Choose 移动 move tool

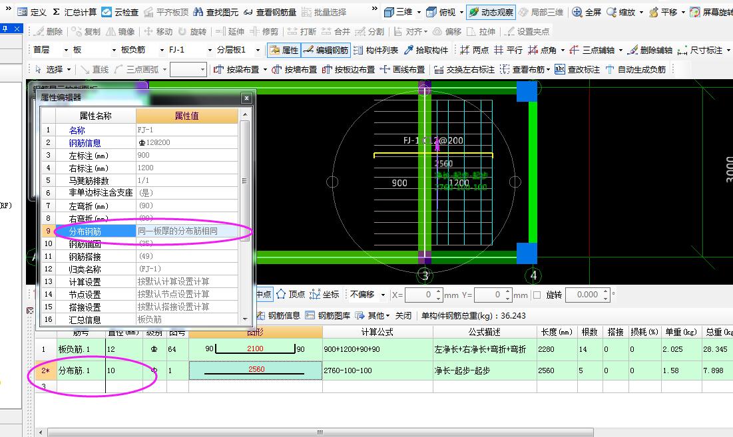coord(158,31)
